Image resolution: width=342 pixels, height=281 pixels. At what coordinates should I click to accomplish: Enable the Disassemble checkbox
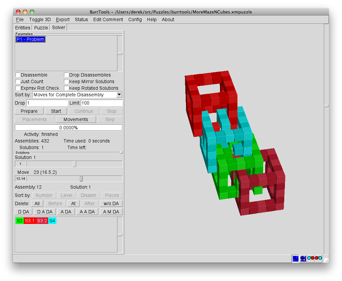point(17,75)
